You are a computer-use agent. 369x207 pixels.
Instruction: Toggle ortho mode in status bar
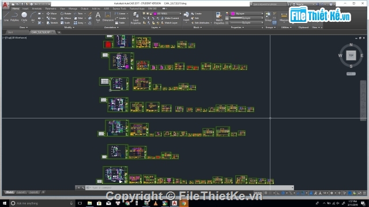tap(278, 193)
